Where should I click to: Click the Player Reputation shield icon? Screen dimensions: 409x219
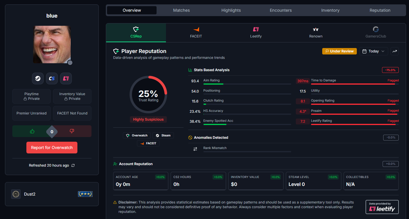116,51
